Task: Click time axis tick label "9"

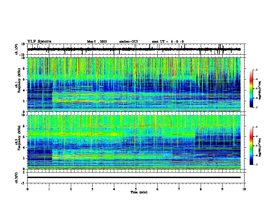Action: coord(222,189)
